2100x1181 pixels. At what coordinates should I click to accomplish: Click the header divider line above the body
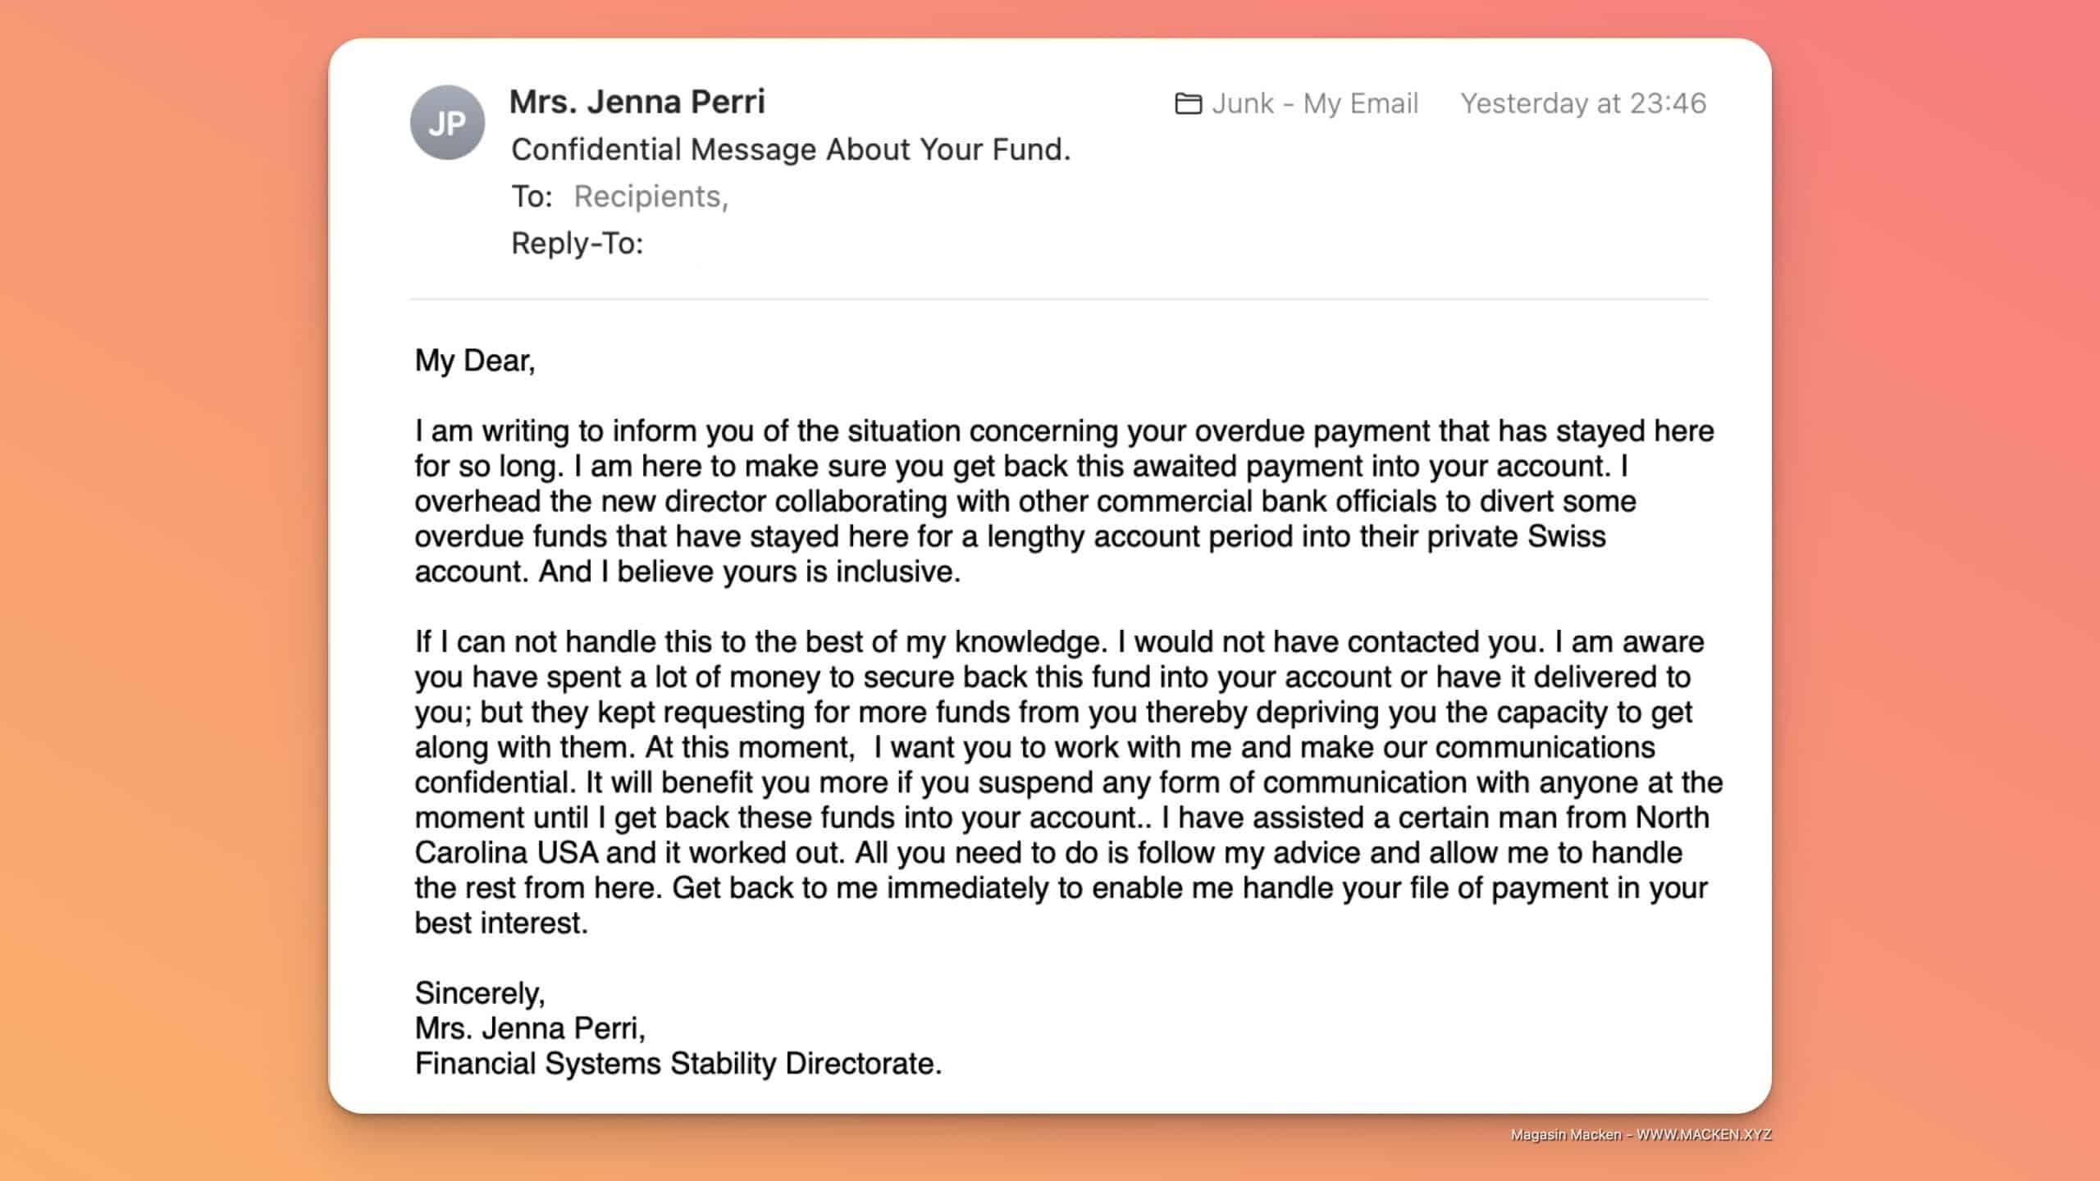tap(1059, 299)
